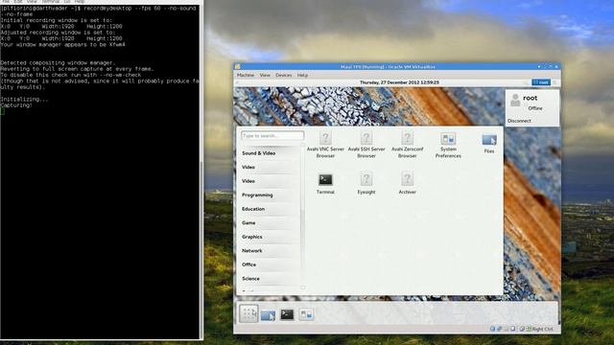The width and height of the screenshot is (614, 345).
Task: Click the System Preferences icon in bottom dock
Action: pos(306,314)
